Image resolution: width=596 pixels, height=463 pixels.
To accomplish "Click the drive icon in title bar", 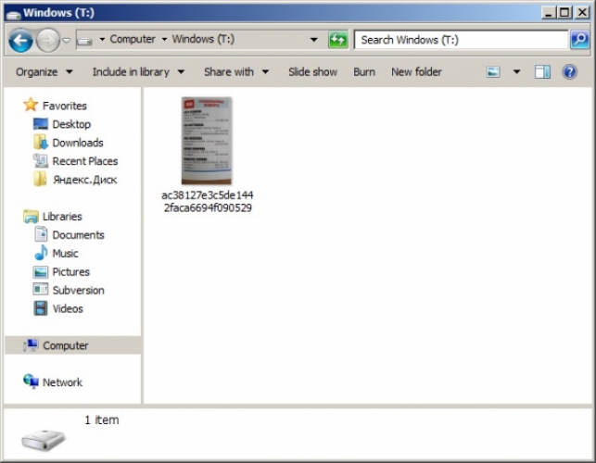I will pyautogui.click(x=13, y=14).
